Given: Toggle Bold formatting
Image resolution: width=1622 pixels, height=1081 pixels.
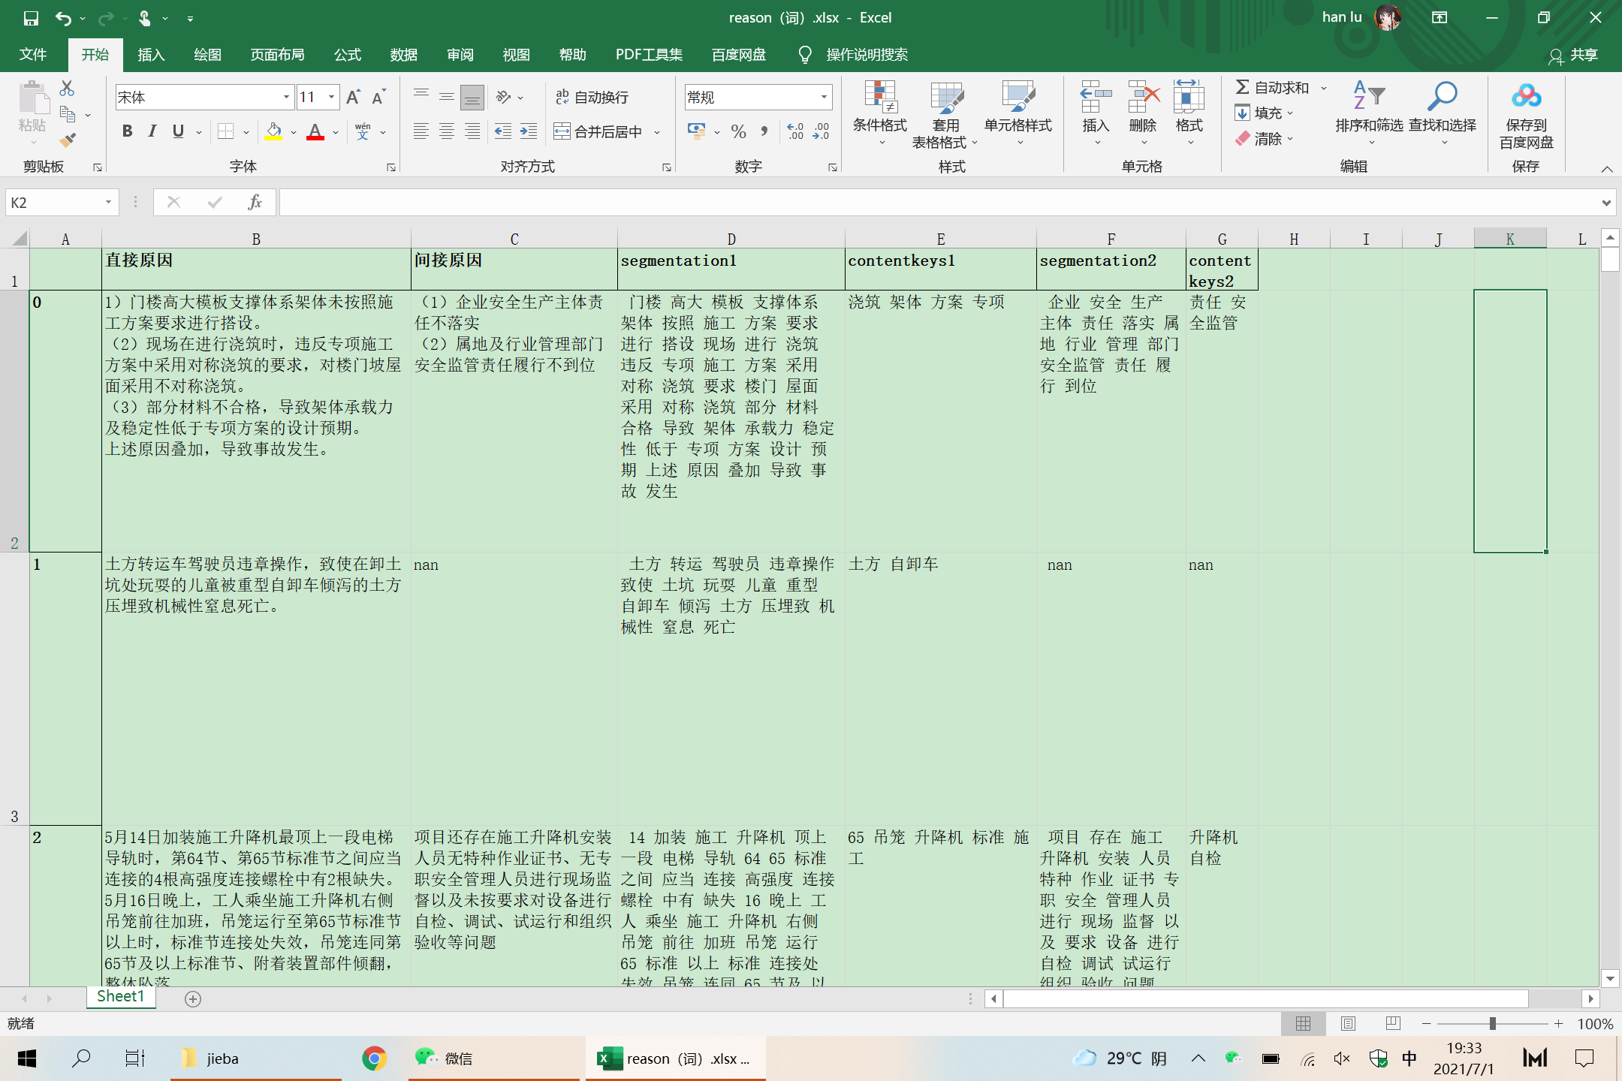Looking at the screenshot, I should [x=128, y=131].
